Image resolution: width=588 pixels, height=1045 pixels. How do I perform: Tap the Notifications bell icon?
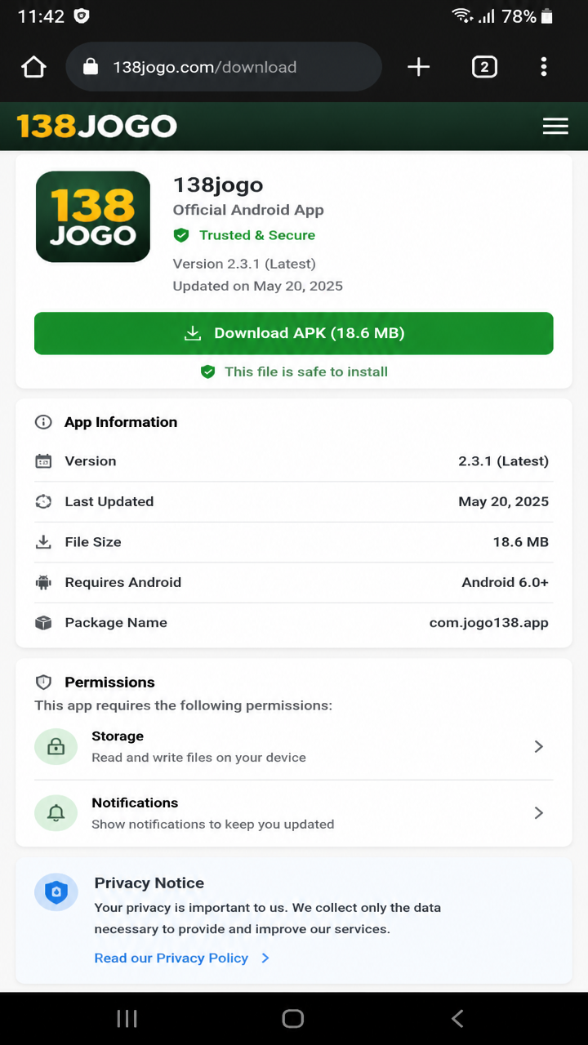pos(56,812)
